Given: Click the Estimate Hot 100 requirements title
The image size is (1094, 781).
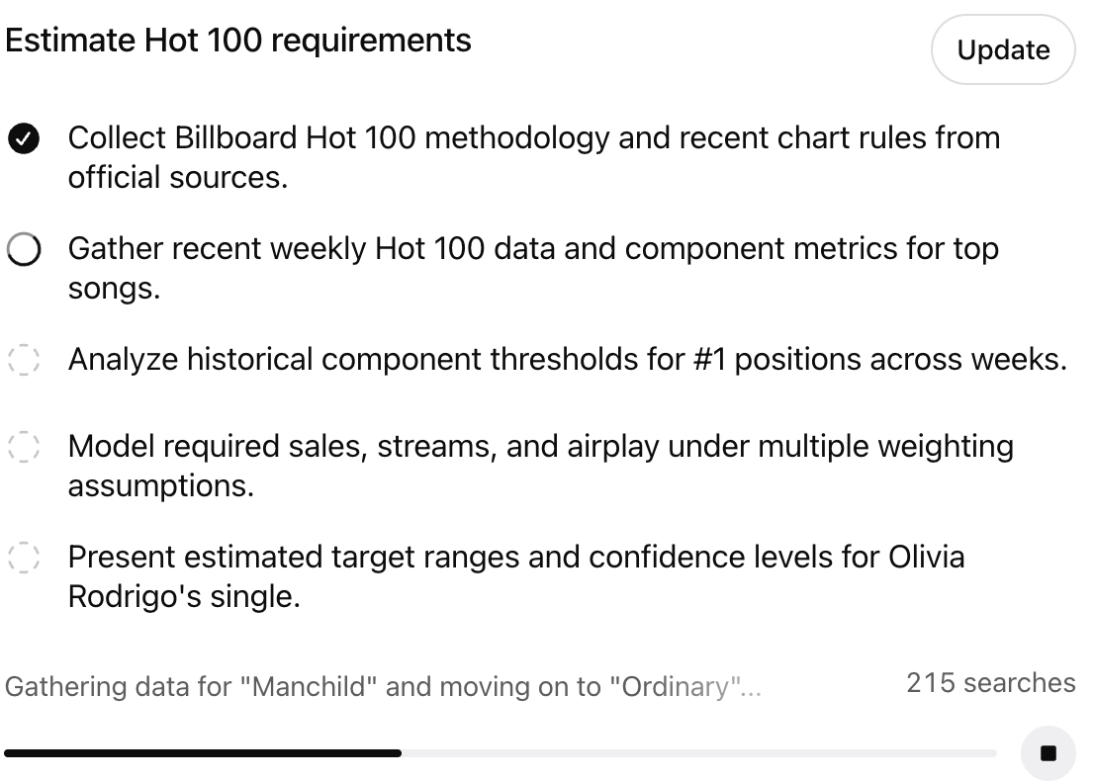Looking at the screenshot, I should [x=238, y=41].
